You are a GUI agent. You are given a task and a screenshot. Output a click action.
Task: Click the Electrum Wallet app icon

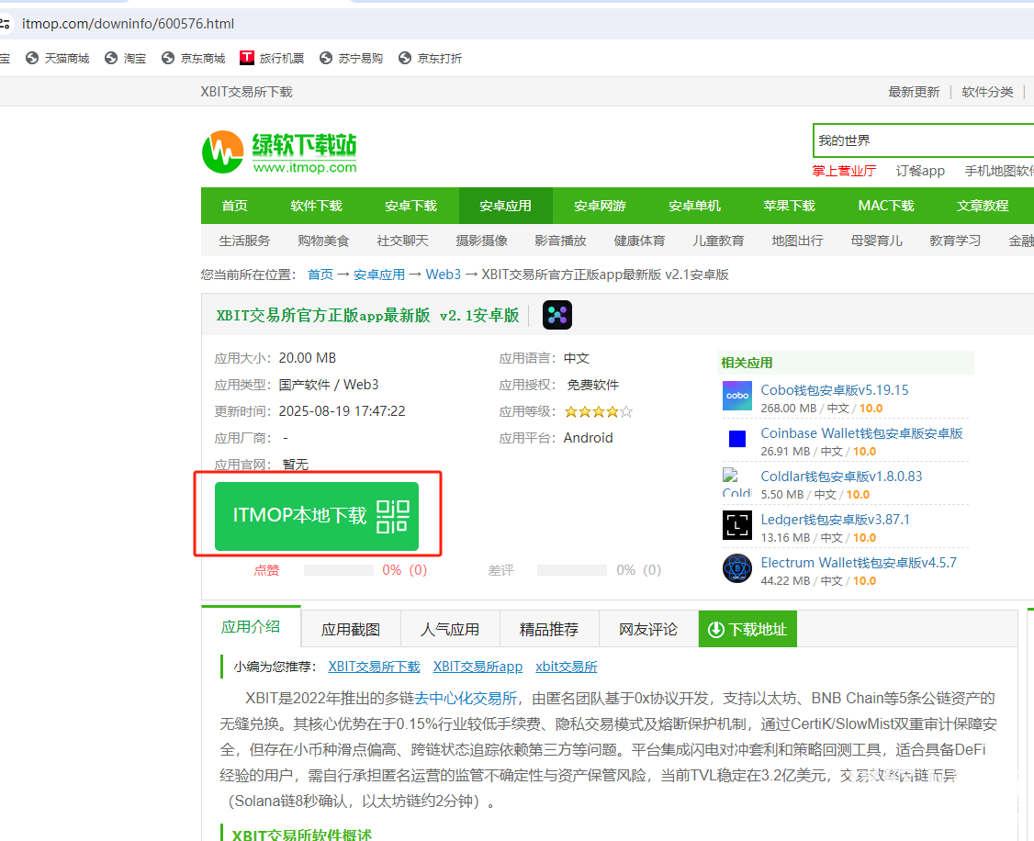[x=736, y=568]
